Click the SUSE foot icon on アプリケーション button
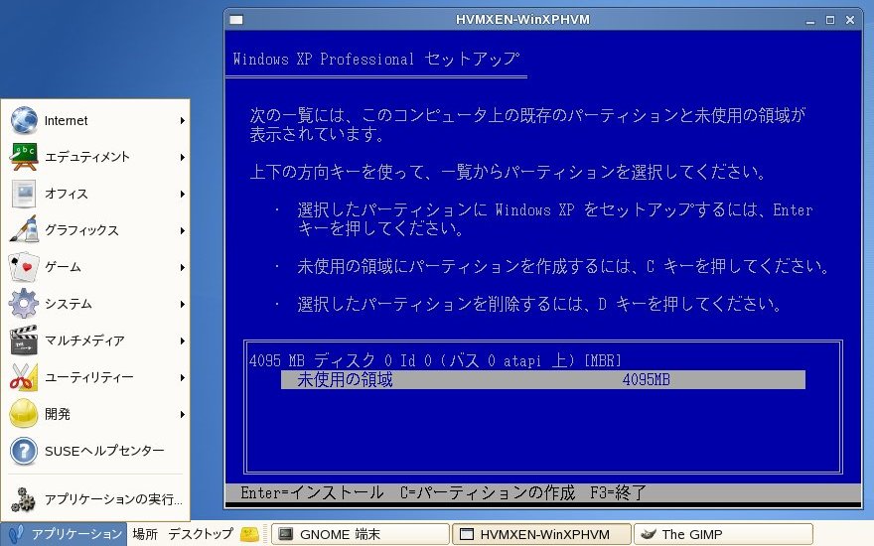Viewport: 874px width, 546px height. [x=17, y=534]
